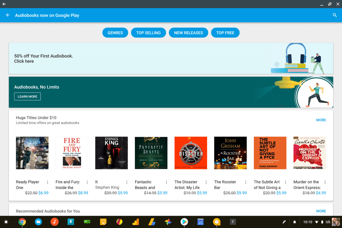This screenshot has height=228, width=342.
Task: Click the title 'The Rooster Bar'
Action: pos(225,185)
